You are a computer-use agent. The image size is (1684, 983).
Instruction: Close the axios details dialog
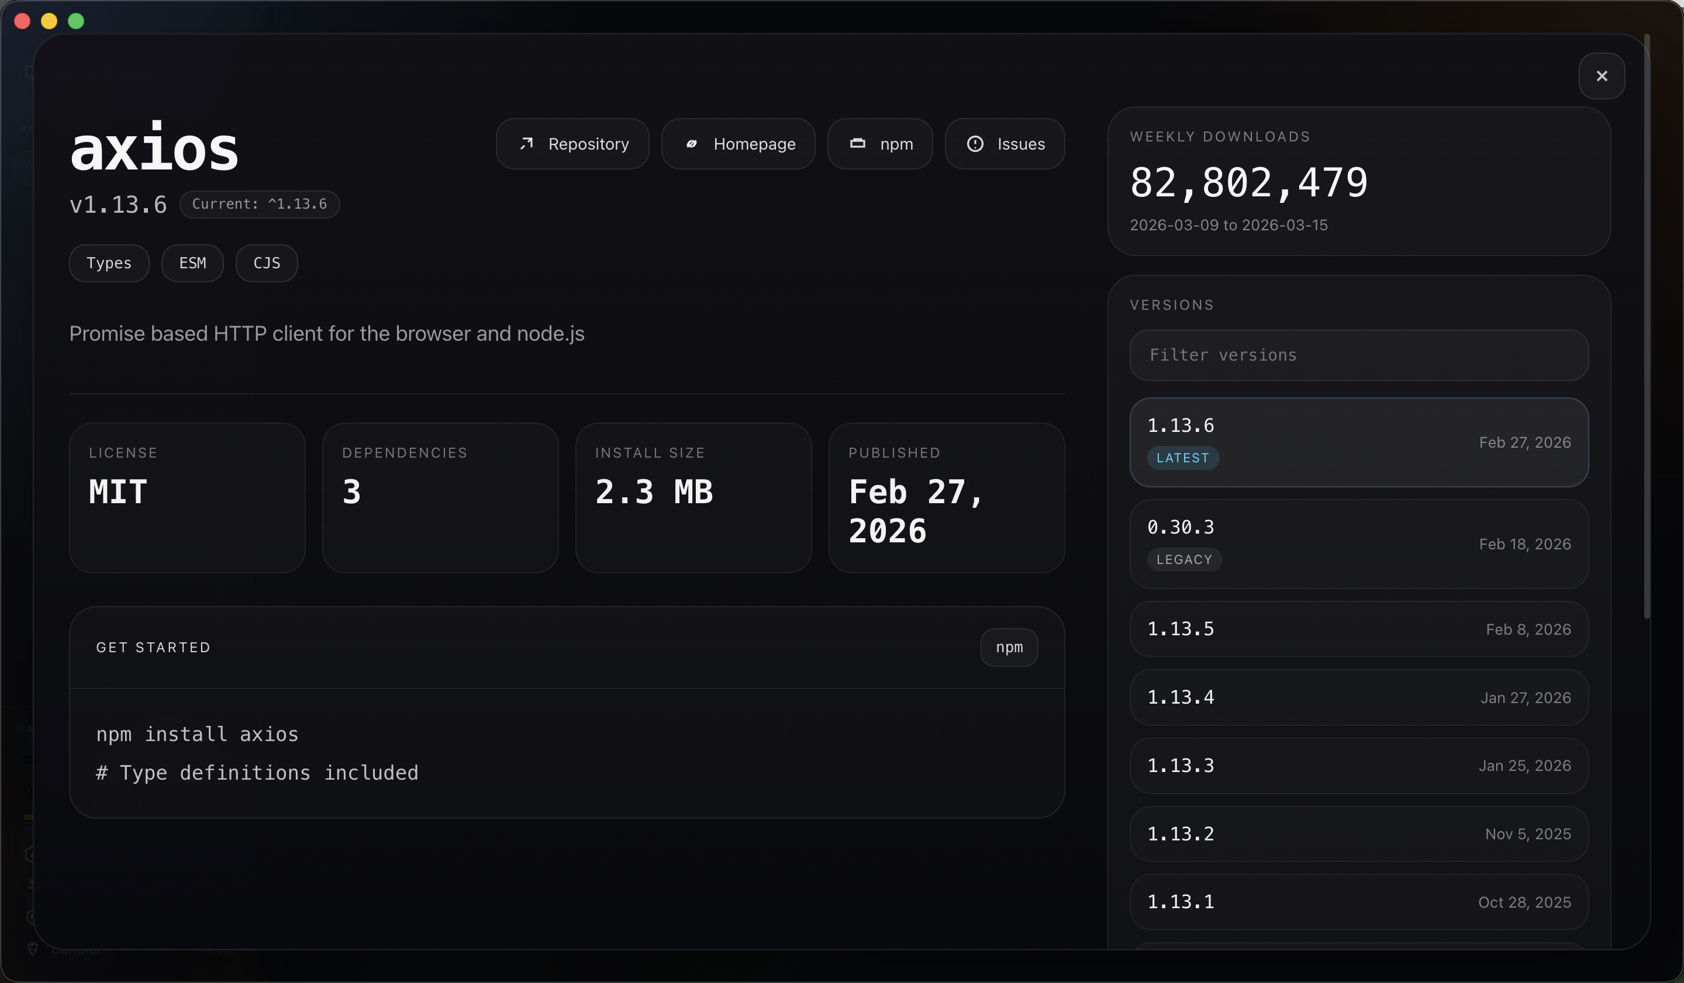pos(1601,76)
